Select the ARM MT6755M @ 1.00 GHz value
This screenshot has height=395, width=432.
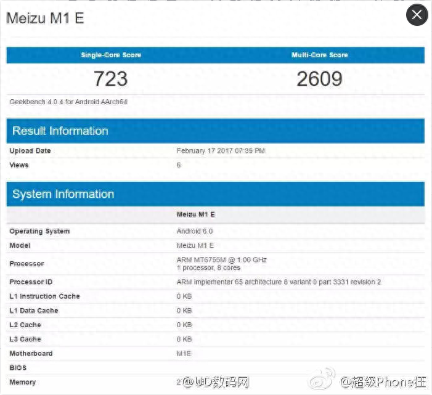[221, 260]
